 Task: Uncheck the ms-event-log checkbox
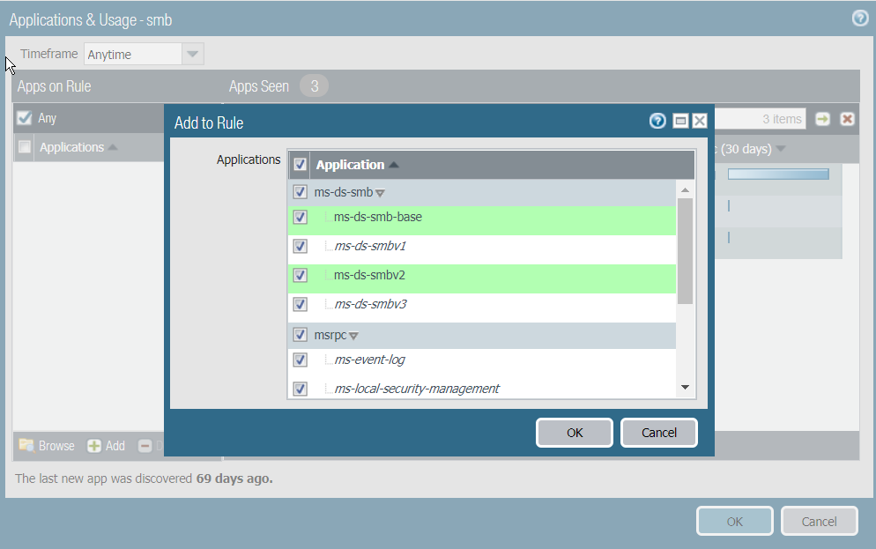point(300,360)
